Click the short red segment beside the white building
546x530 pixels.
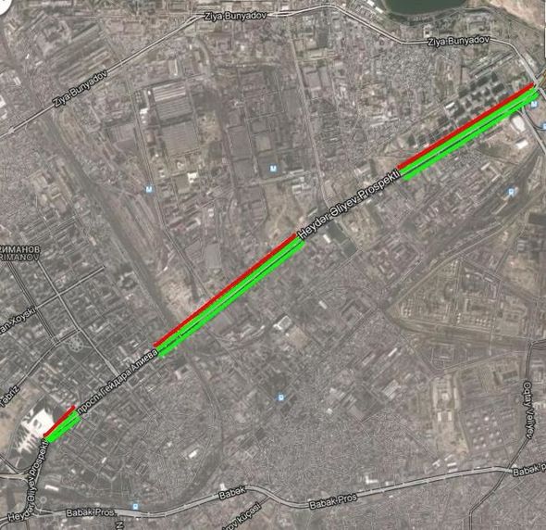[59, 421]
